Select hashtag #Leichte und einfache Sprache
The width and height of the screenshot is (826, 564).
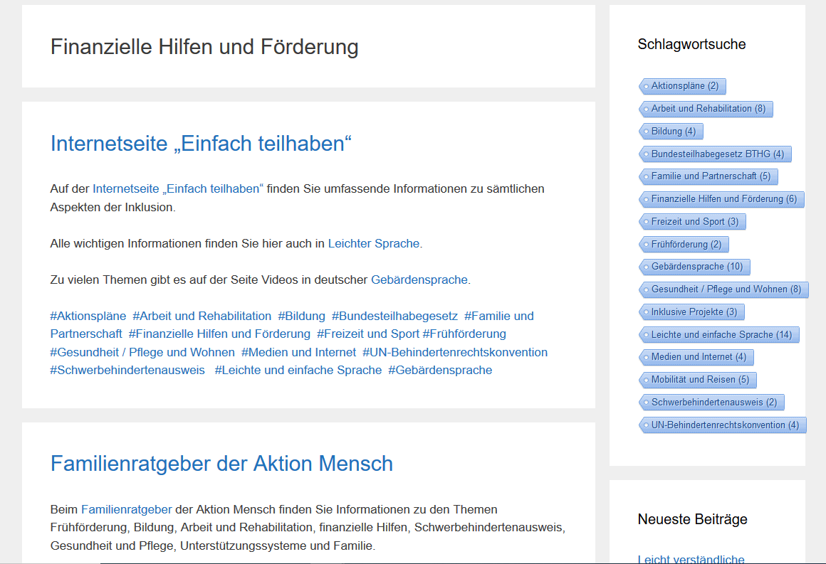(x=298, y=371)
